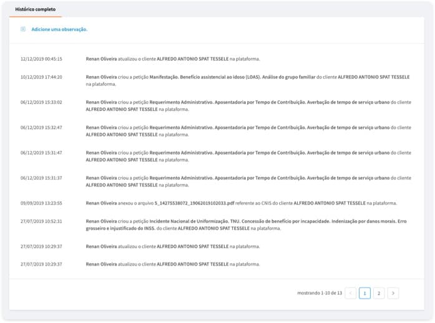Select page 1 in pagination
Screen dimensions: 435x323
pos(364,293)
